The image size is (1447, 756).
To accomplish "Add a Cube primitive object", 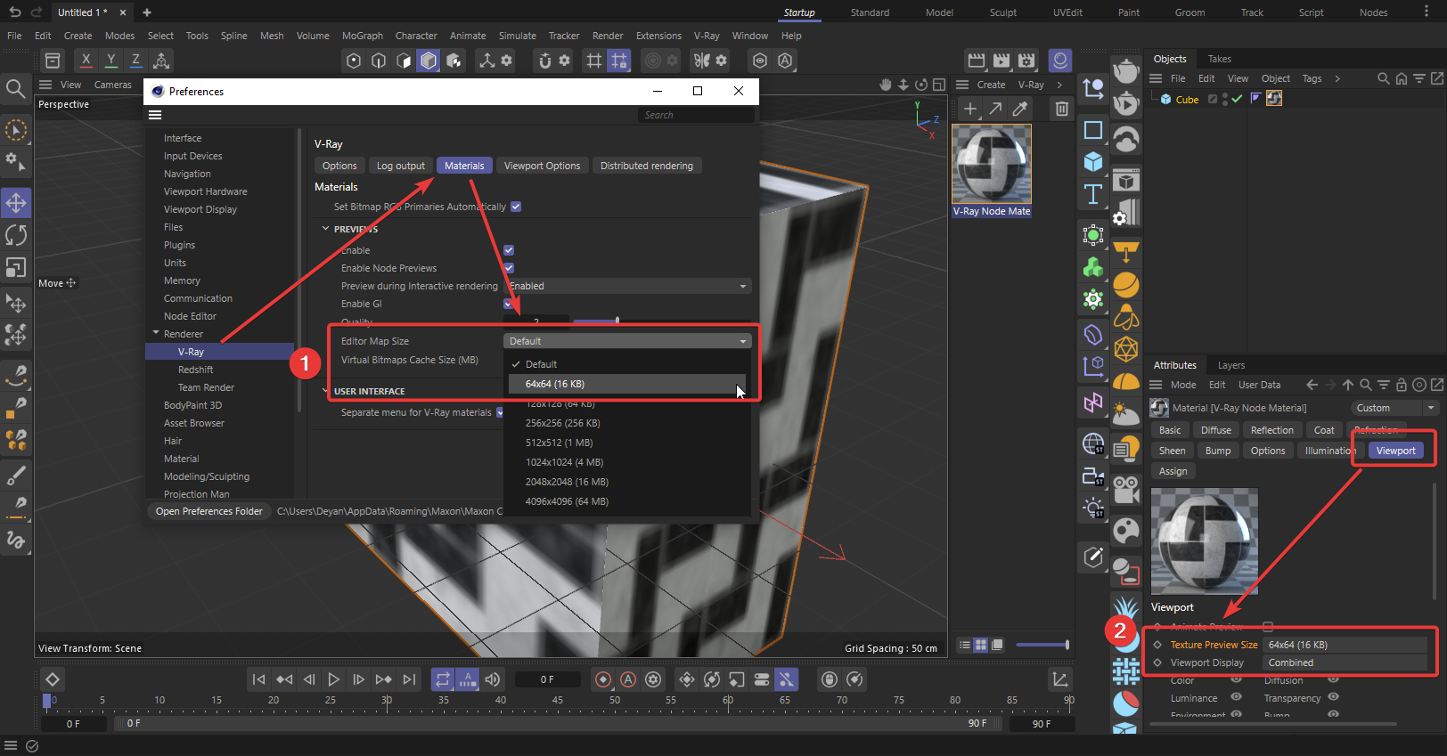I will [x=1093, y=162].
